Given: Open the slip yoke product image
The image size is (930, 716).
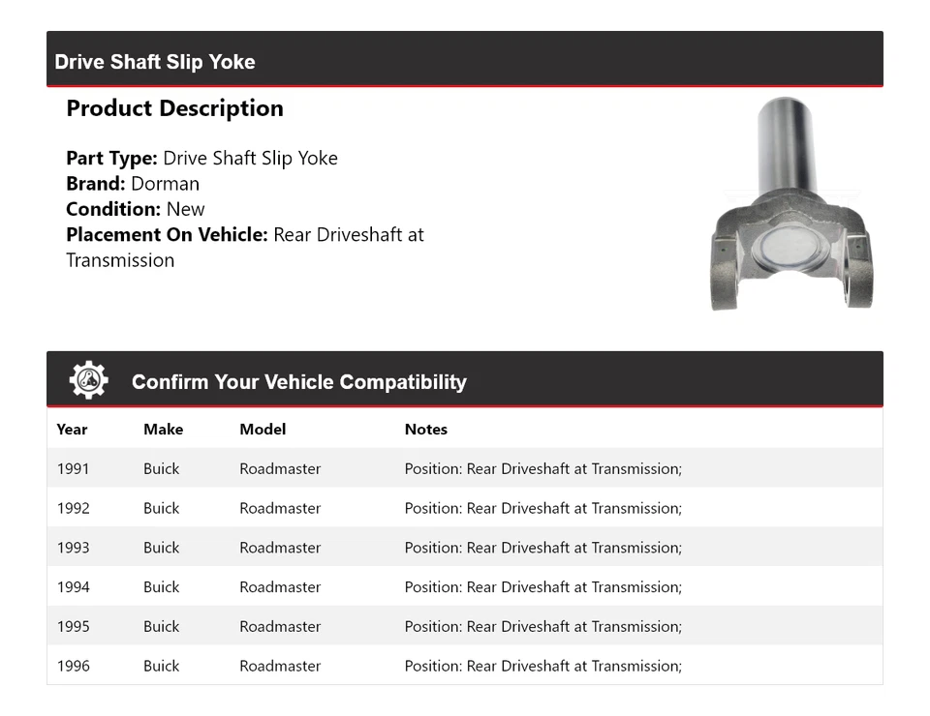Looking at the screenshot, I should (x=792, y=203).
